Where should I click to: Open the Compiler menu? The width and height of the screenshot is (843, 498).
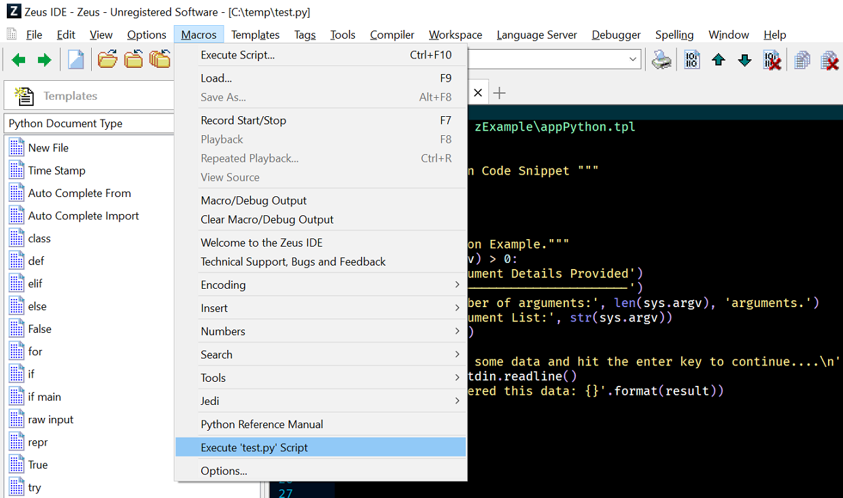pyautogui.click(x=392, y=35)
